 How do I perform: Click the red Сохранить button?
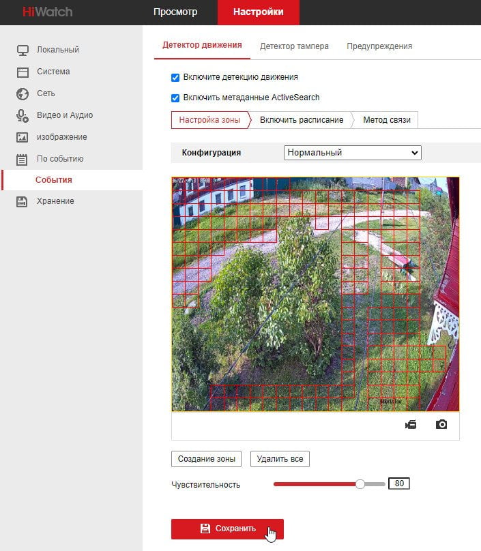(227, 529)
